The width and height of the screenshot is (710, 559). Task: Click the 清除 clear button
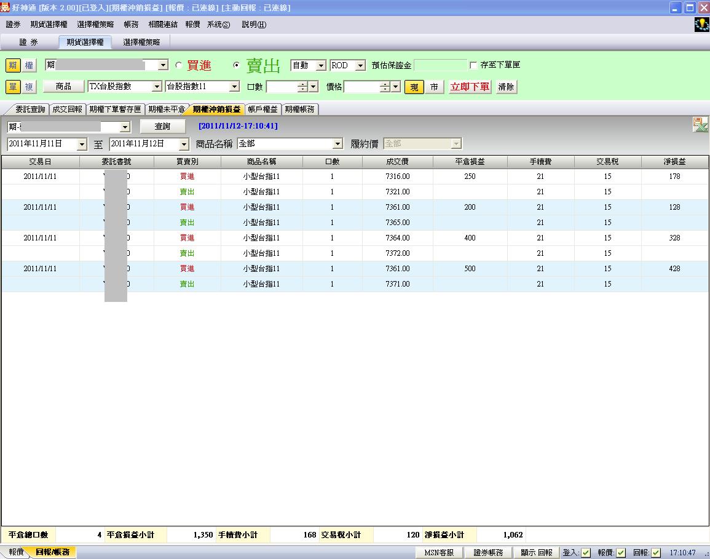pos(506,87)
